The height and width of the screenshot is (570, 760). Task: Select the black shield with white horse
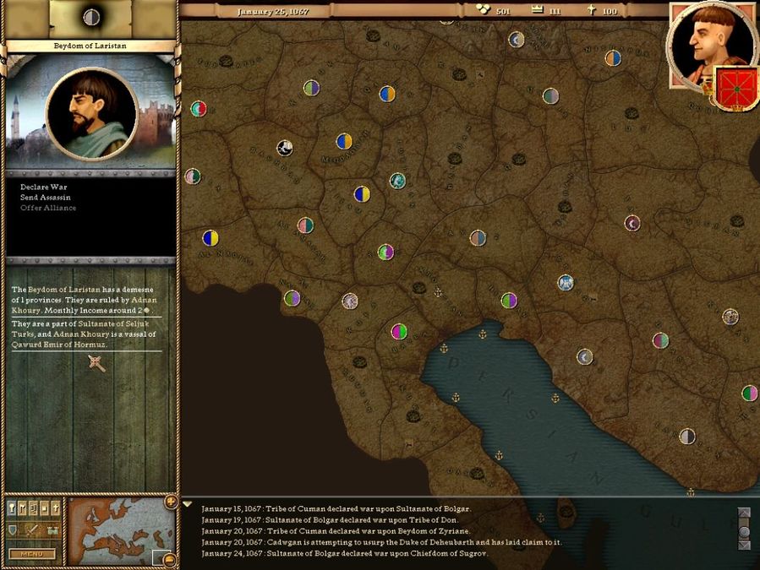[285, 148]
